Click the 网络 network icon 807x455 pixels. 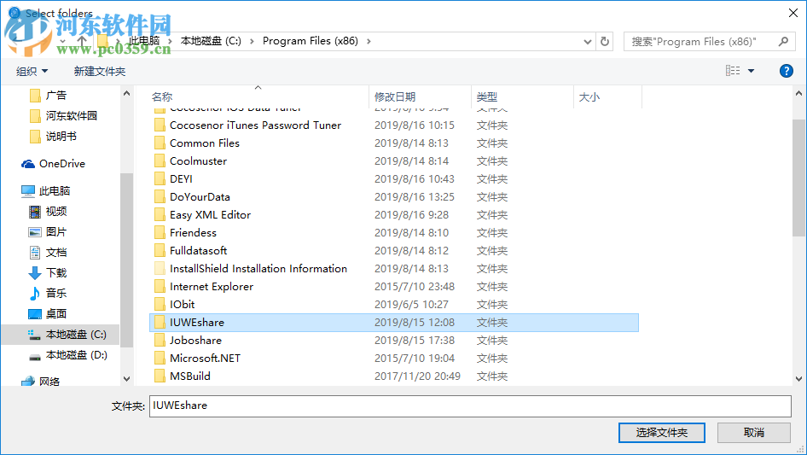[x=28, y=382]
